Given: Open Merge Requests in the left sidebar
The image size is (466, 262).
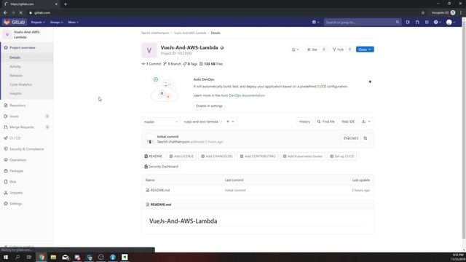Looking at the screenshot, I should [22, 127].
